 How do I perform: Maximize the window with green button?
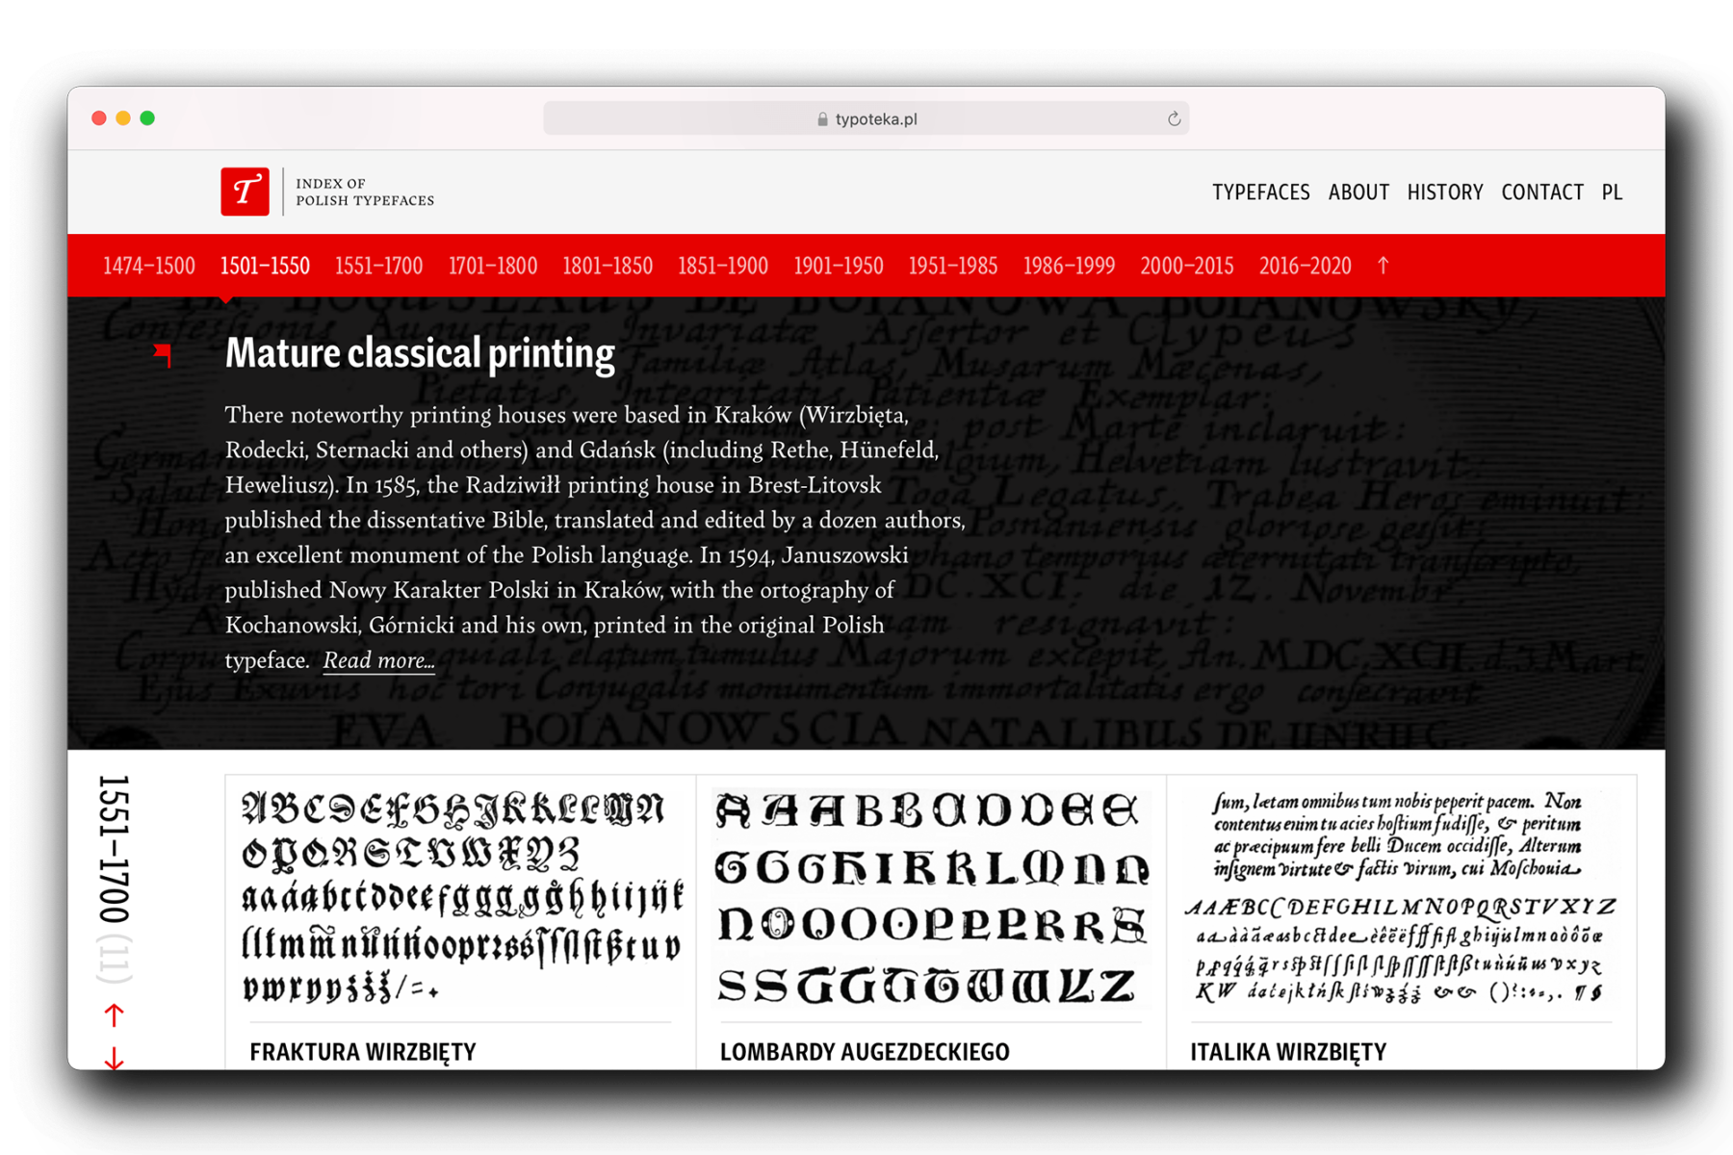pos(147,118)
